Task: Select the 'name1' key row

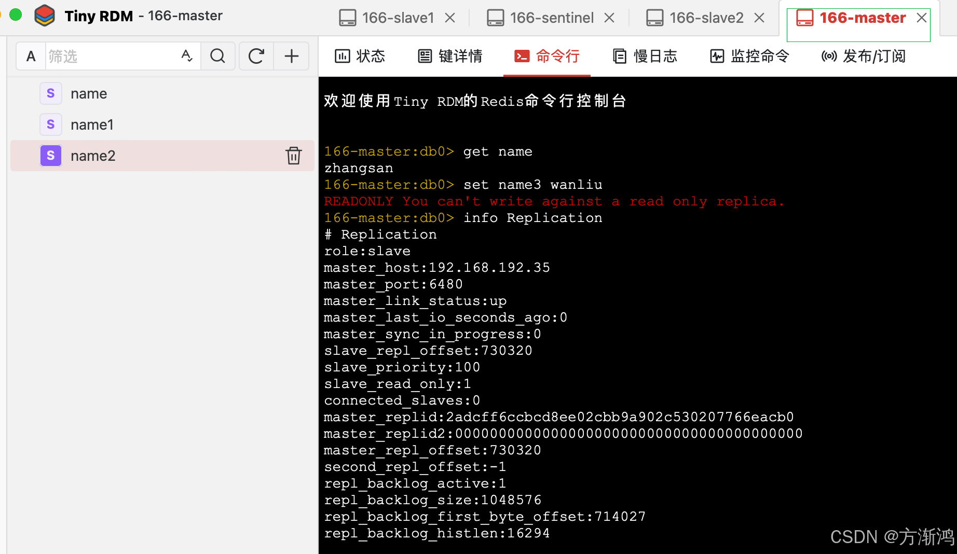Action: [162, 124]
